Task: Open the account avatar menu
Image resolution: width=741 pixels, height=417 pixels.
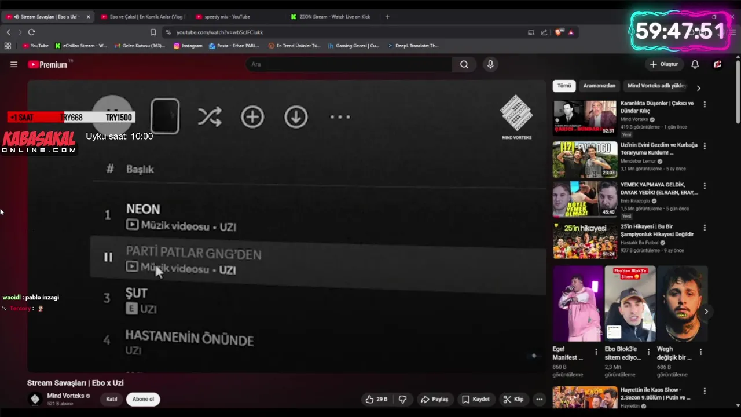Action: point(717,64)
